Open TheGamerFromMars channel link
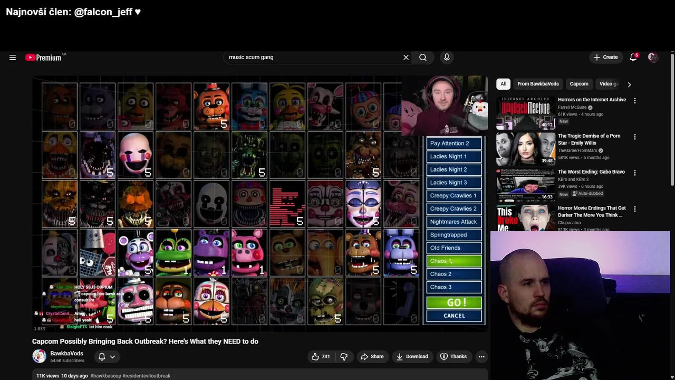 point(577,150)
